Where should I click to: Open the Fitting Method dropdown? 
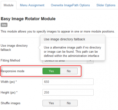tap(68, 62)
